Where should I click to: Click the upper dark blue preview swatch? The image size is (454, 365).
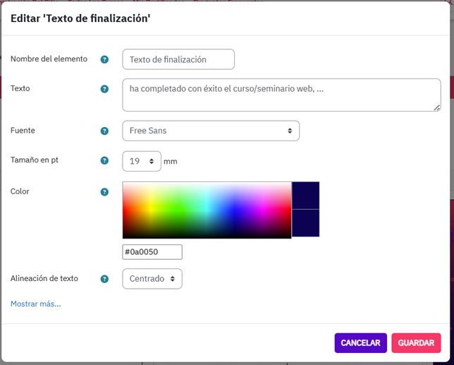(x=305, y=196)
